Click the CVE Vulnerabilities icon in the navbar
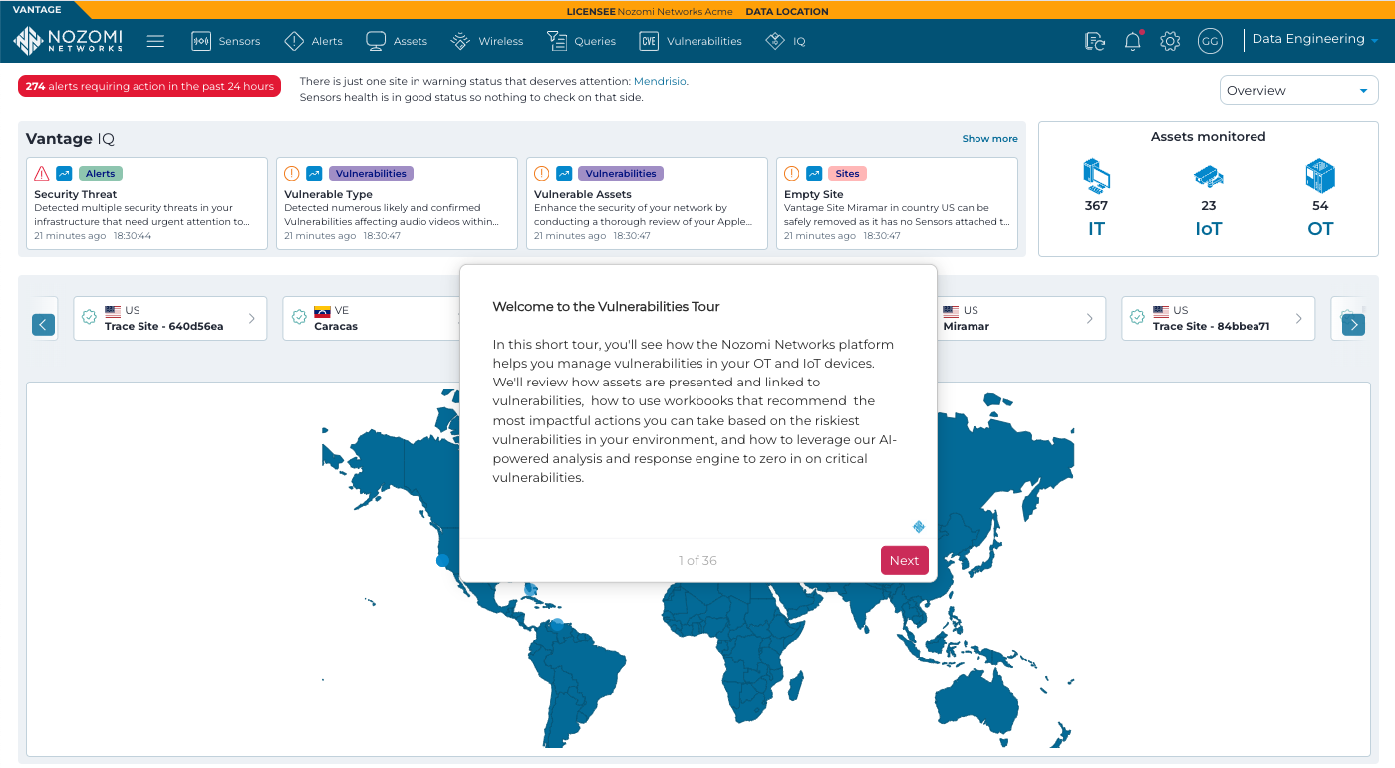Screen dimensions: 1395x768 (649, 41)
